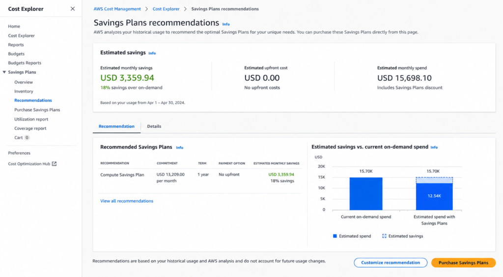The width and height of the screenshot is (503, 277).
Task: Click the Savings Plans recommendations breadcrumb text
Action: [x=225, y=9]
